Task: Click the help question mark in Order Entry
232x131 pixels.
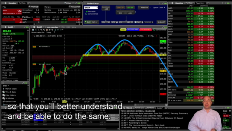Action: pos(159,3)
